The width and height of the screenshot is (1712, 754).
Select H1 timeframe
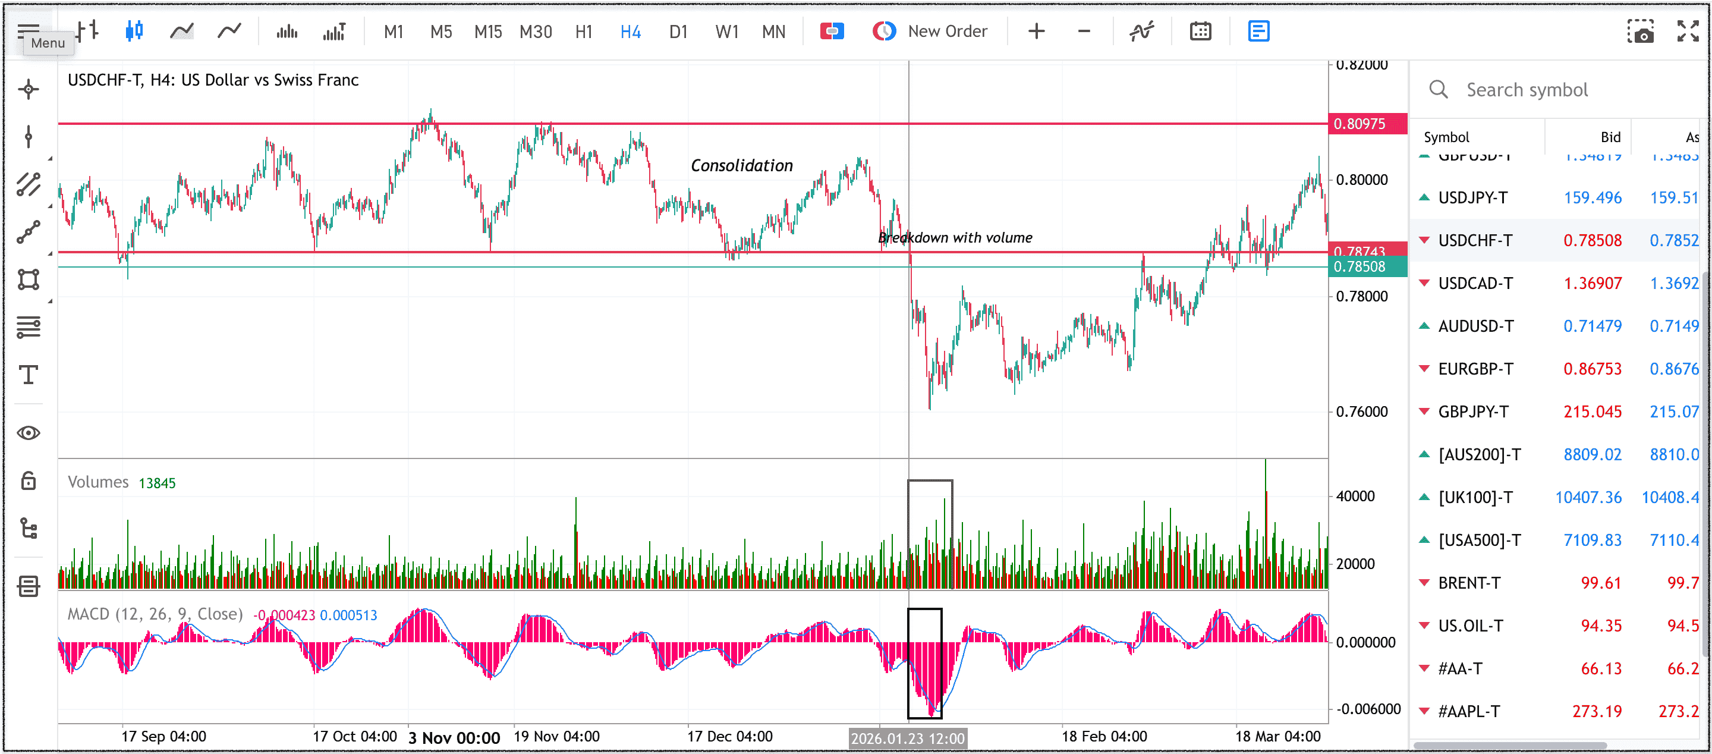click(x=584, y=32)
